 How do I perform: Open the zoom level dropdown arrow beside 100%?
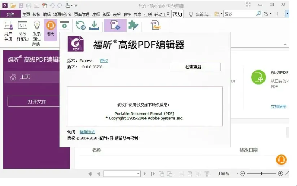point(237,173)
